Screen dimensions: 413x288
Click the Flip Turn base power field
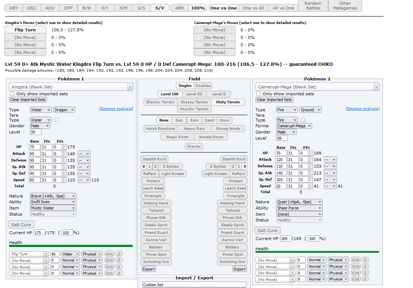[55, 254]
